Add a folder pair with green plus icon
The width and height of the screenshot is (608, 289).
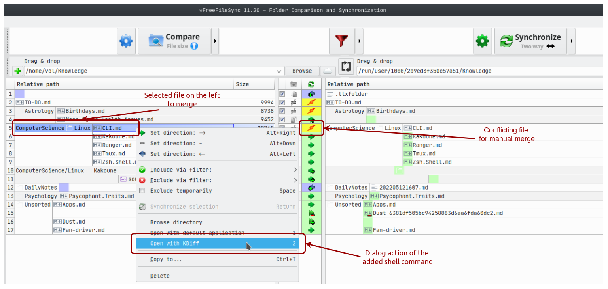click(x=17, y=71)
